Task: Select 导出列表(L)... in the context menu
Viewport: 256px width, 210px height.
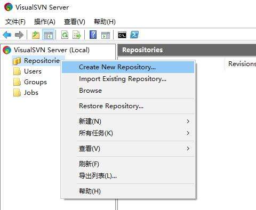Action: point(128,176)
